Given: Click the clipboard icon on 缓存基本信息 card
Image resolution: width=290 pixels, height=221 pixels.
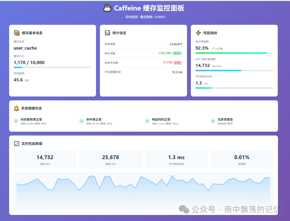Looking at the screenshot, I should pyautogui.click(x=16, y=33).
